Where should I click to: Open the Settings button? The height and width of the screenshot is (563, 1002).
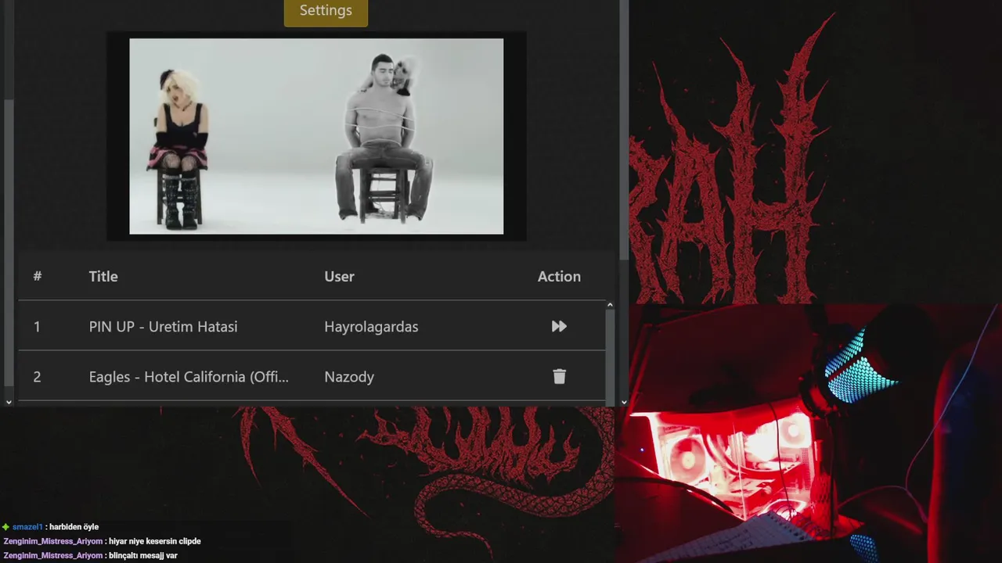pyautogui.click(x=326, y=11)
